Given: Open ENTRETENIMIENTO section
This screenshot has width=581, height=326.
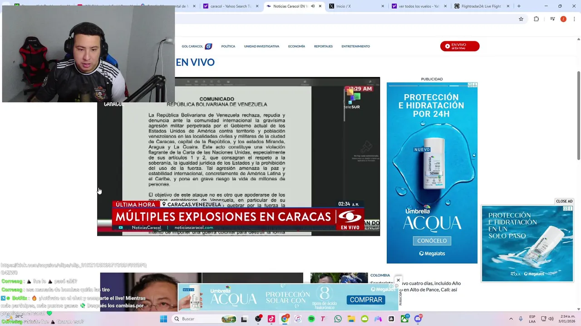Looking at the screenshot, I should 355,46.
